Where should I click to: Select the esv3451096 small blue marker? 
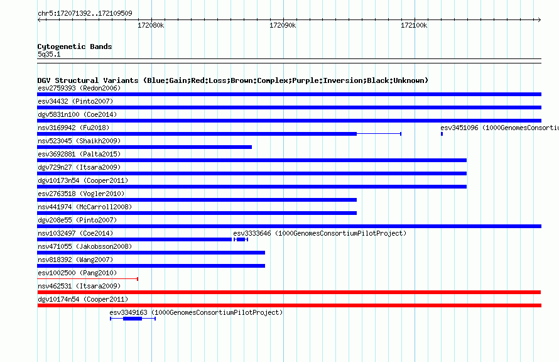(x=442, y=134)
